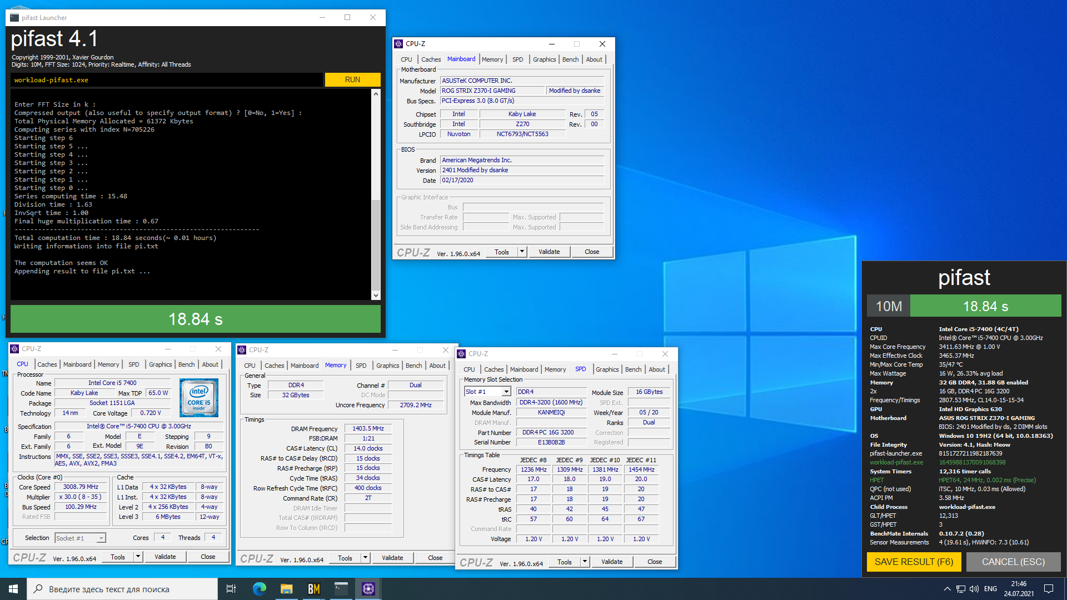Open SPD tab in Memory CPU-Z window
The image size is (1067, 600).
tap(361, 366)
